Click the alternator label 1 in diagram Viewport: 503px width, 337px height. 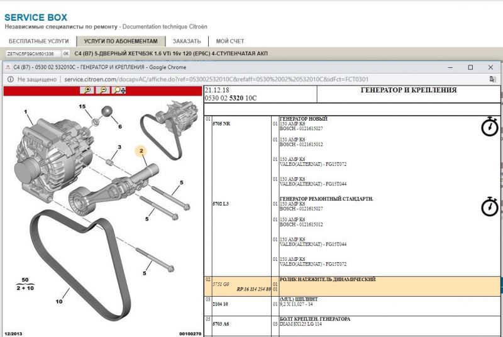coord(26,112)
